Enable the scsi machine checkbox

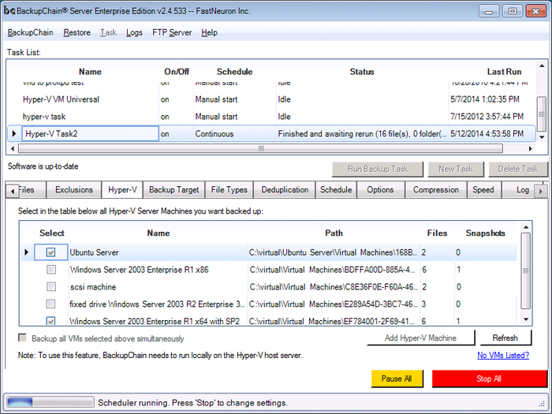click(x=51, y=287)
